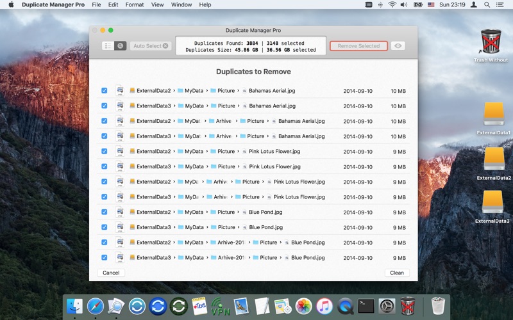Click the eye Quick Look button
The height and width of the screenshot is (320, 513).
click(398, 46)
